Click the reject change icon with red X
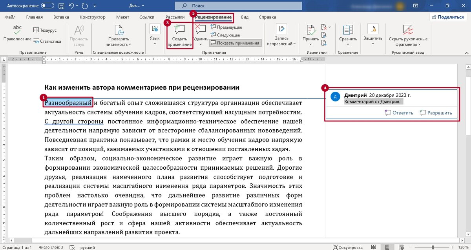This screenshot has height=250, width=471. 324,27
